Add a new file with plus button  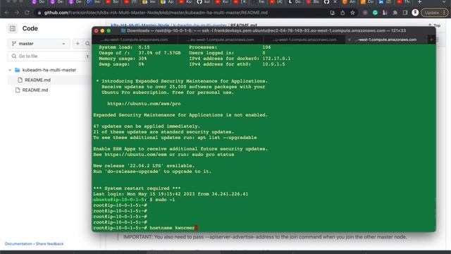click(x=78, y=44)
